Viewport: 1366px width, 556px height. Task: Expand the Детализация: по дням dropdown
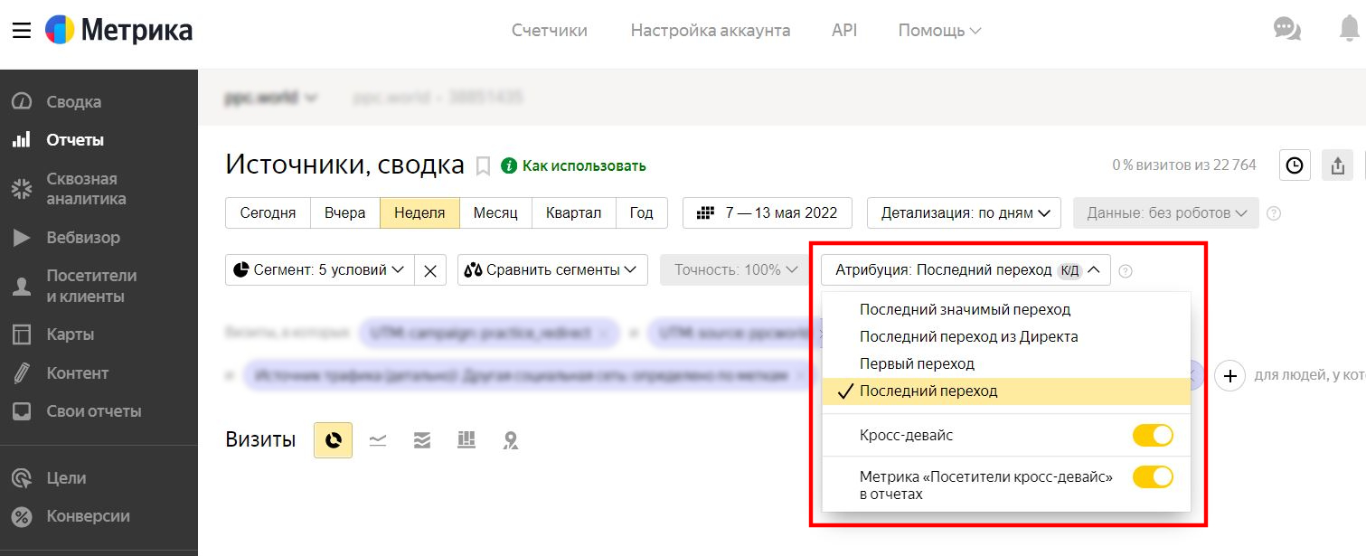pyautogui.click(x=963, y=213)
